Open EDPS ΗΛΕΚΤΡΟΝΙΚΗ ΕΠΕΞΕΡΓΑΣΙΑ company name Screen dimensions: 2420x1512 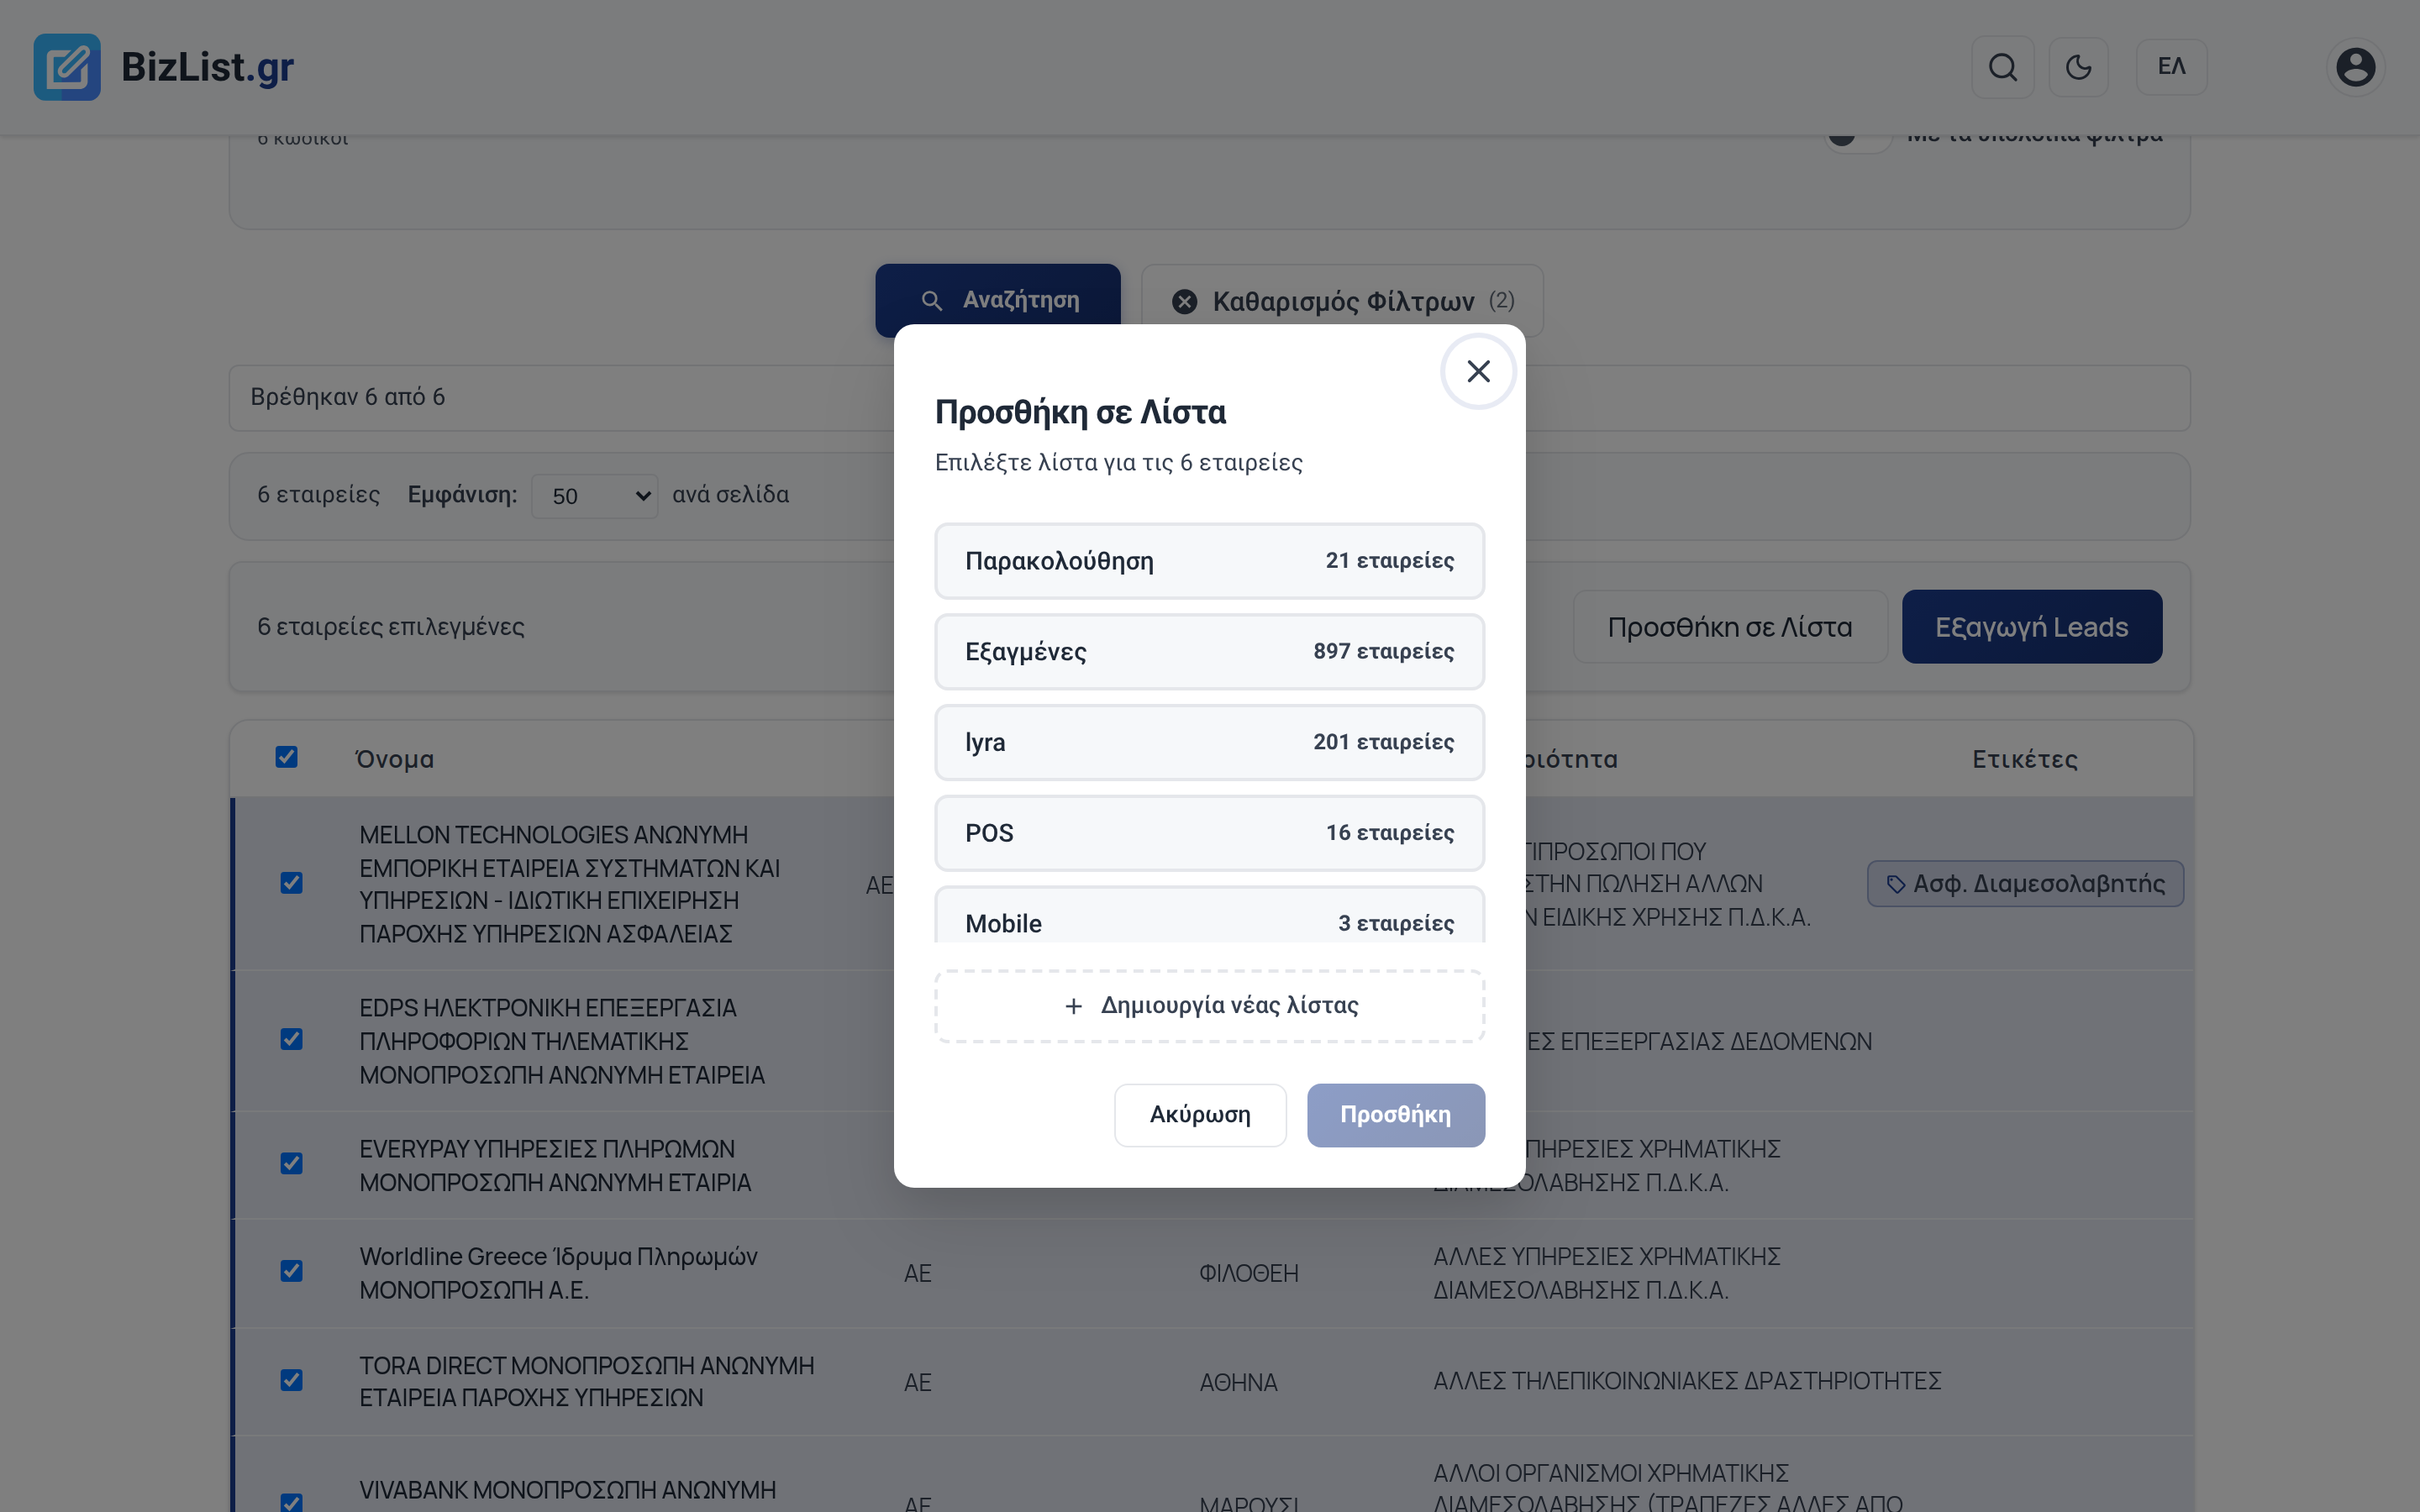pos(562,1041)
